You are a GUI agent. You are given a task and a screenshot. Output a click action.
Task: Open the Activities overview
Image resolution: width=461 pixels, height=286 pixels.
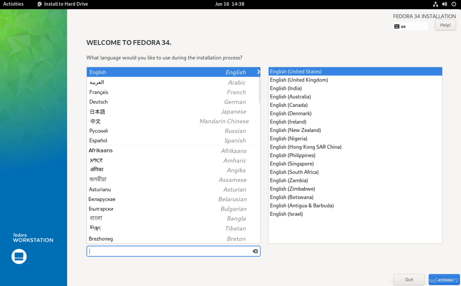13,4
